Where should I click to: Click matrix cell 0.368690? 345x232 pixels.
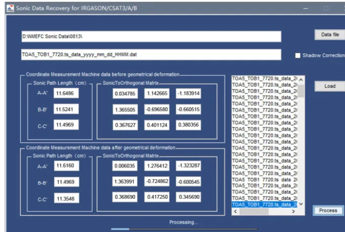pyautogui.click(x=125, y=197)
